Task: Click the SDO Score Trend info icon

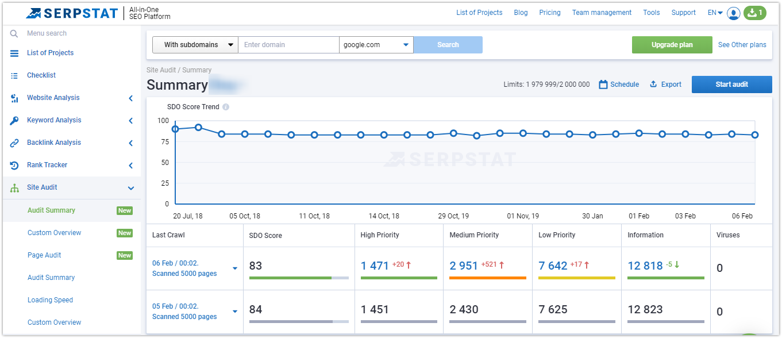Action: (226, 107)
